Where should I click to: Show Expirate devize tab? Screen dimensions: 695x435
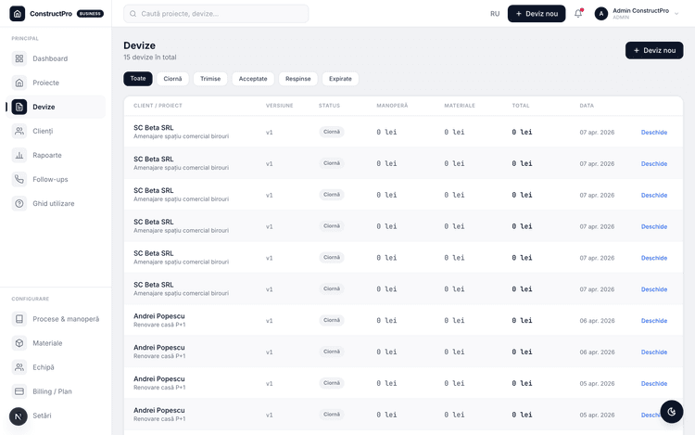coord(340,79)
